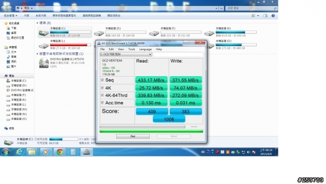This screenshot has width=326, height=184.
Task: Select the DVD RW drive E: icon
Action: tap(44, 63)
